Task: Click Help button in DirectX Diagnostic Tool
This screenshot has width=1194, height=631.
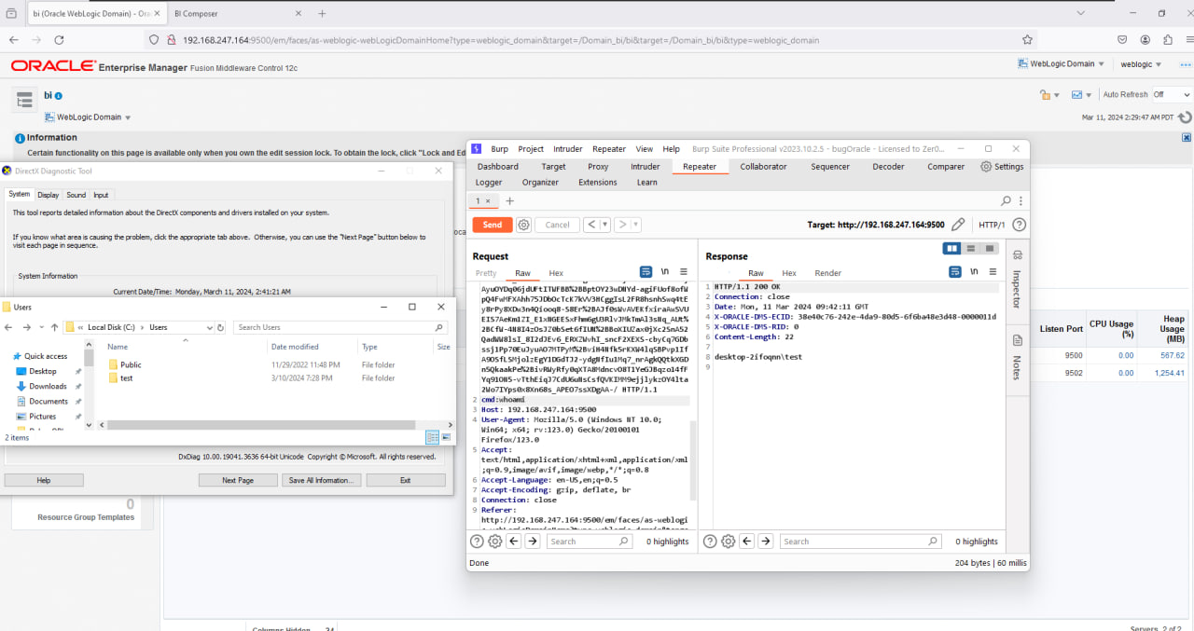Action: pyautogui.click(x=44, y=480)
